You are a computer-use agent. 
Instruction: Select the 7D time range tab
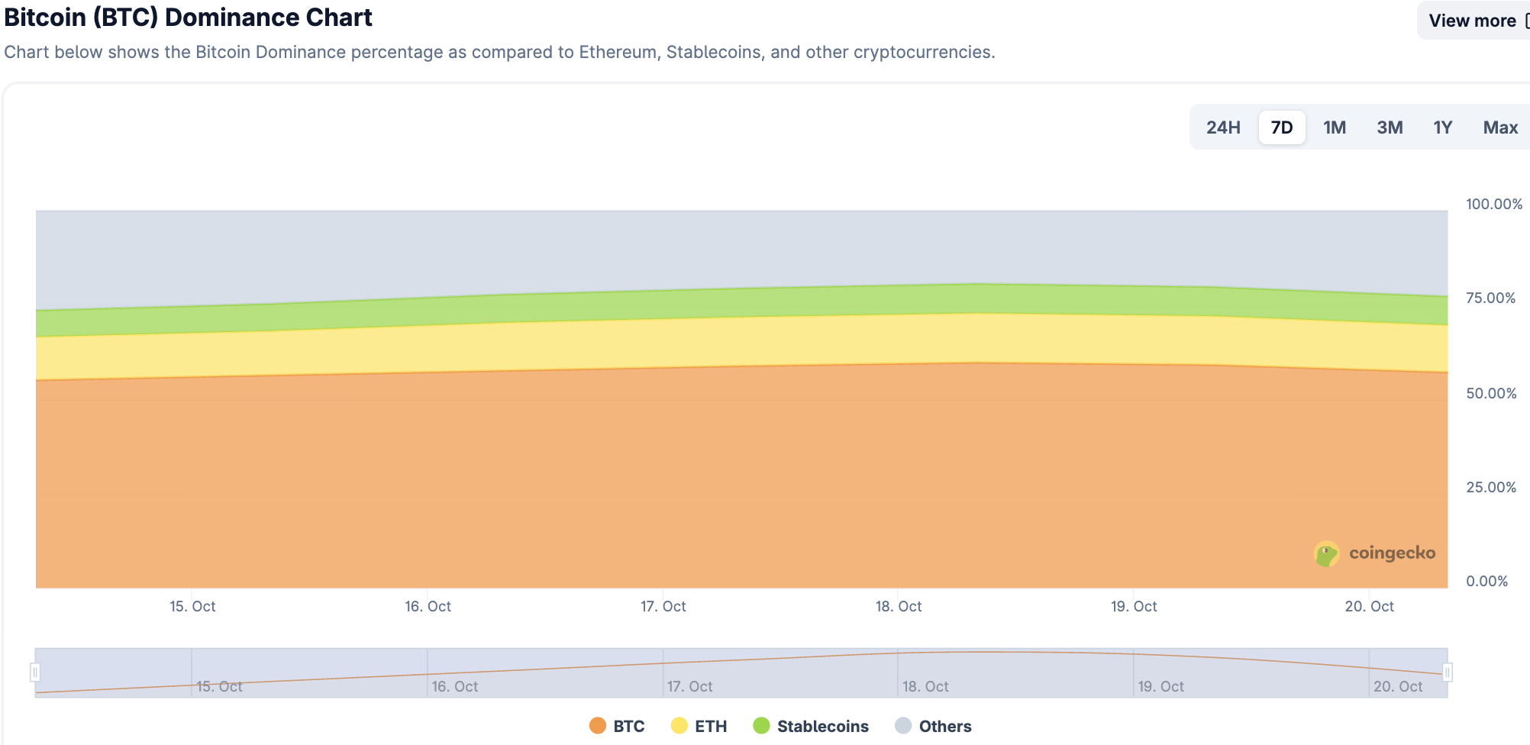tap(1281, 127)
